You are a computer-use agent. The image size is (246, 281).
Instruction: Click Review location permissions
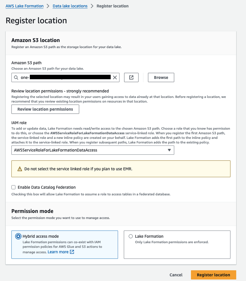(45, 109)
